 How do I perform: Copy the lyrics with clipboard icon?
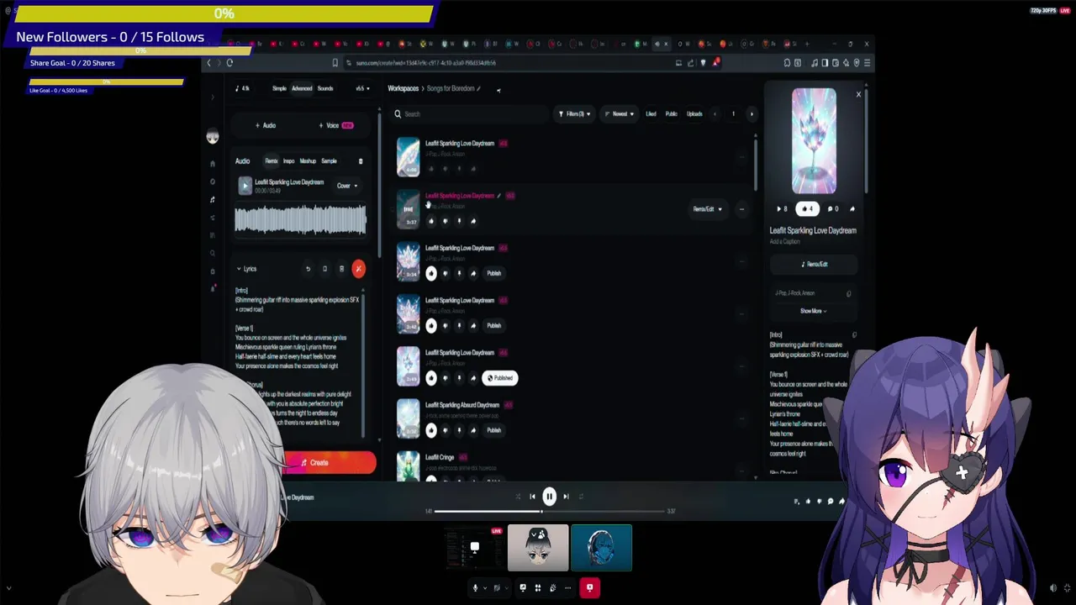coord(324,269)
